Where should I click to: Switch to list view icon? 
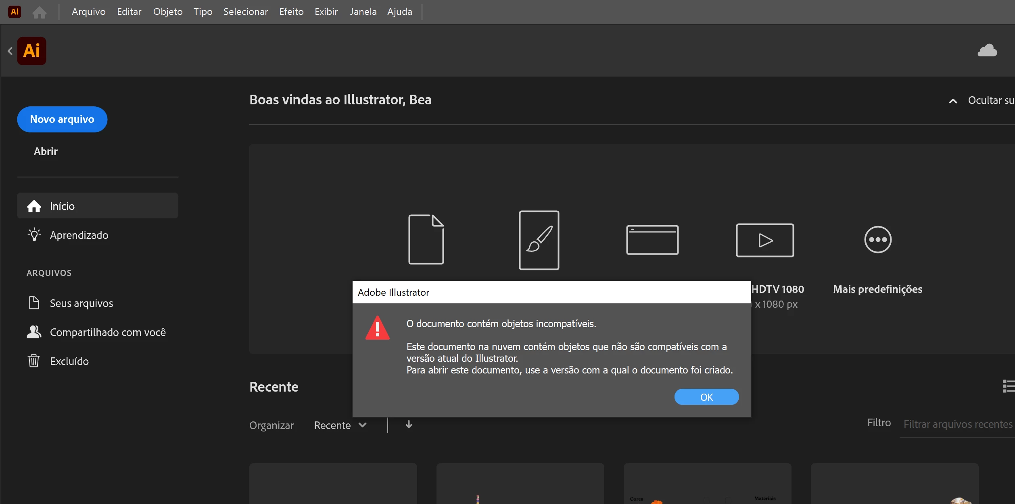pyautogui.click(x=1008, y=386)
